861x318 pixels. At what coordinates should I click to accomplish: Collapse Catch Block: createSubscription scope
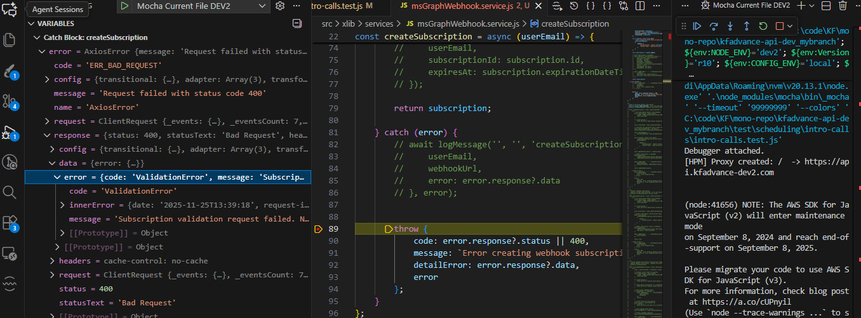(x=36, y=37)
